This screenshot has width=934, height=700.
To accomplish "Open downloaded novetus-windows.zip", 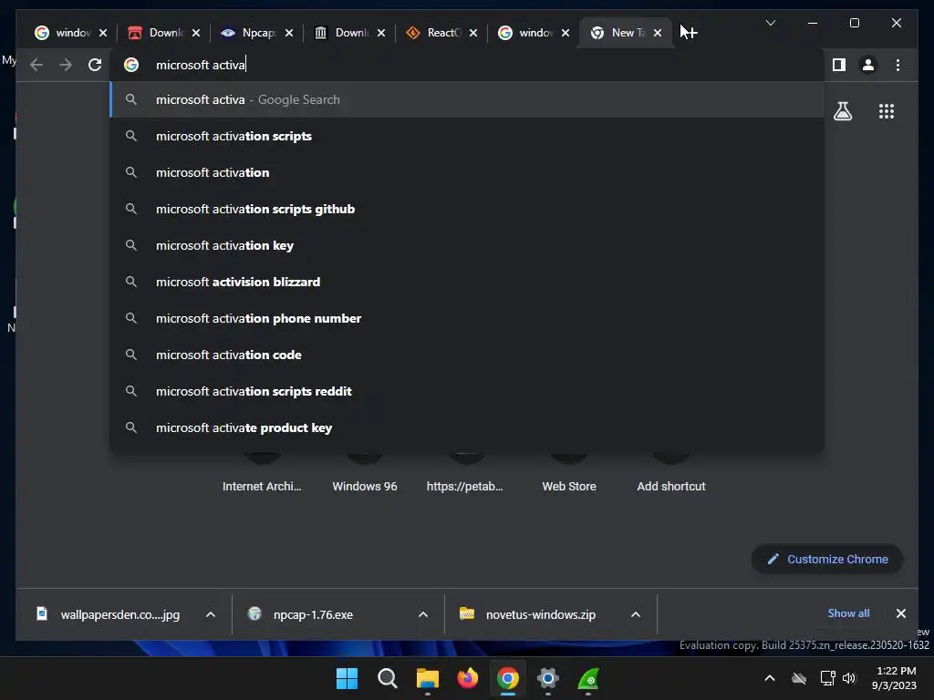I will (x=530, y=614).
